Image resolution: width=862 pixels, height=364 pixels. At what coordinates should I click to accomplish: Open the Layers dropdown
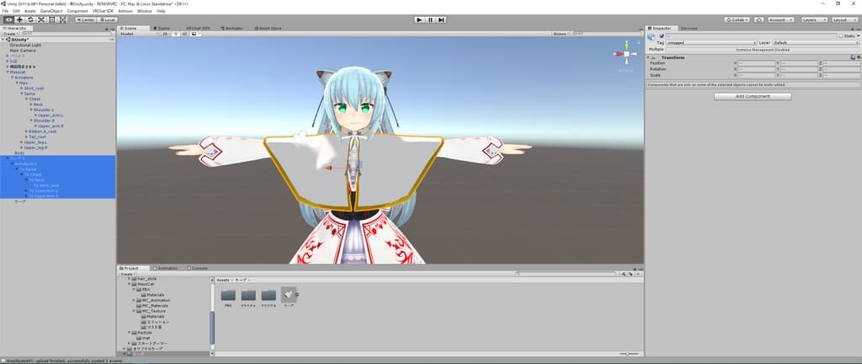814,19
